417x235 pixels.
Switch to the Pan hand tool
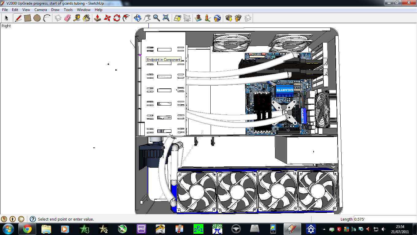click(147, 18)
